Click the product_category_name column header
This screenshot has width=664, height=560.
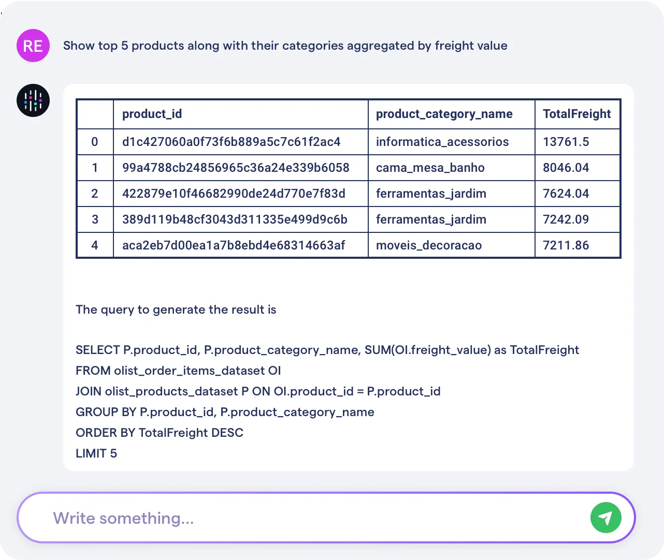point(444,114)
